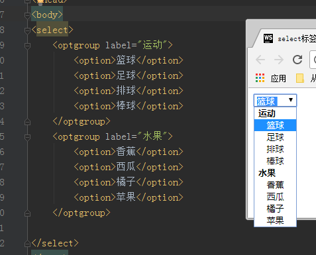Click the WS favicon on browser tab

point(268,38)
